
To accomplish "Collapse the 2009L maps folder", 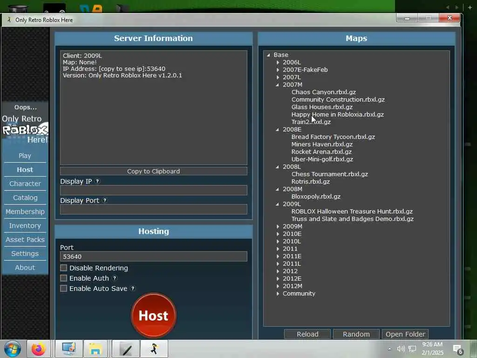I will tap(278, 204).
